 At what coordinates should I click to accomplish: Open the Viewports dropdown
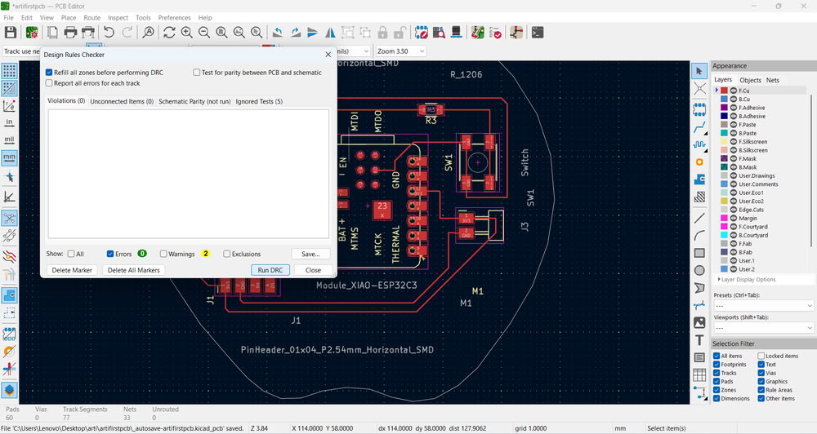pos(763,328)
